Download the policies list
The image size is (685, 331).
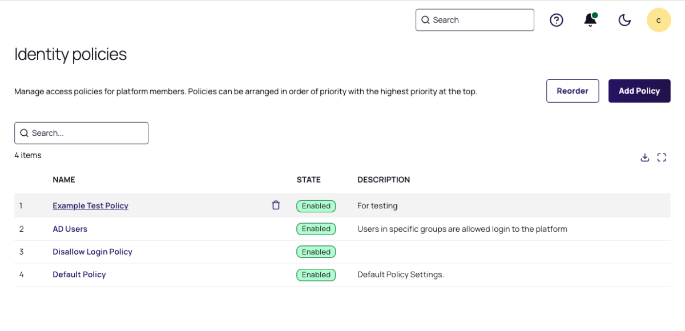coord(645,158)
